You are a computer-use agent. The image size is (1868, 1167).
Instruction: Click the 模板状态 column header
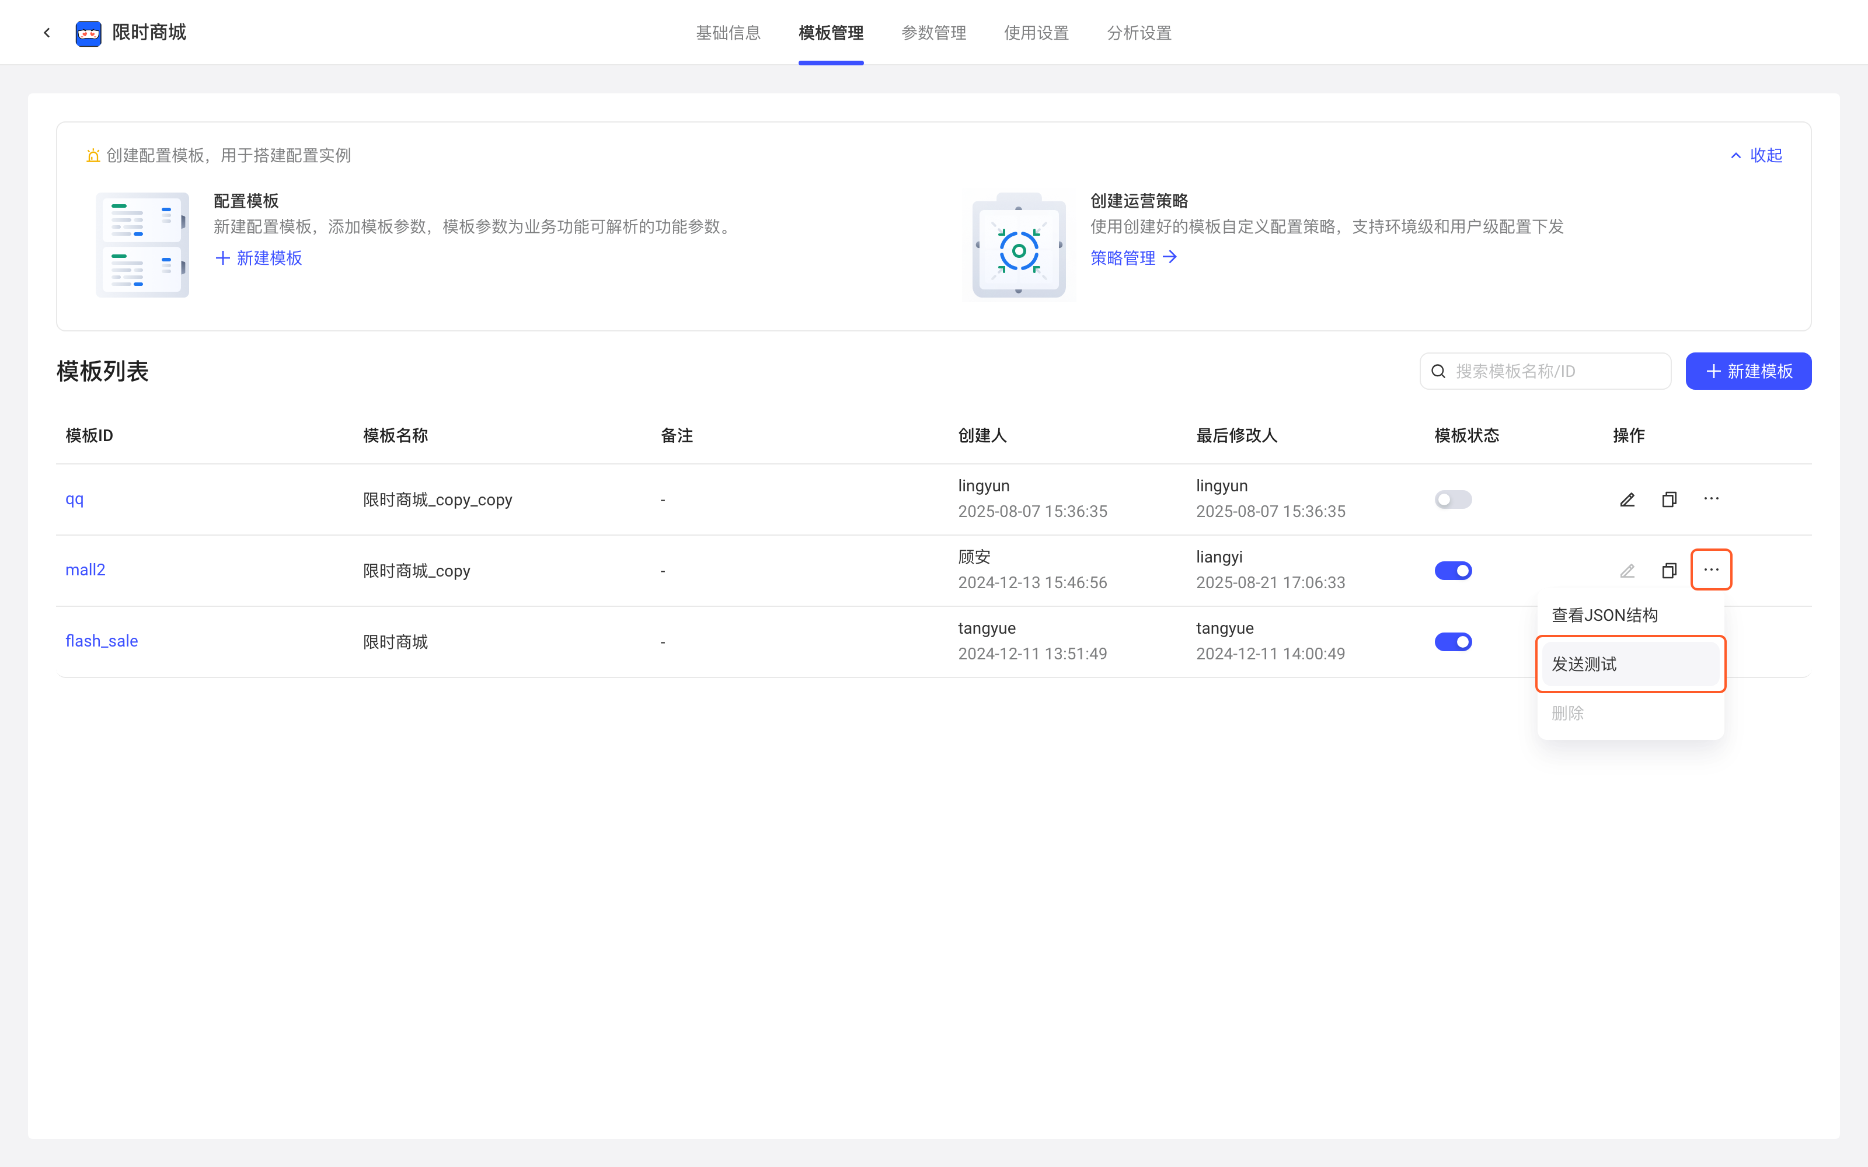[1466, 435]
